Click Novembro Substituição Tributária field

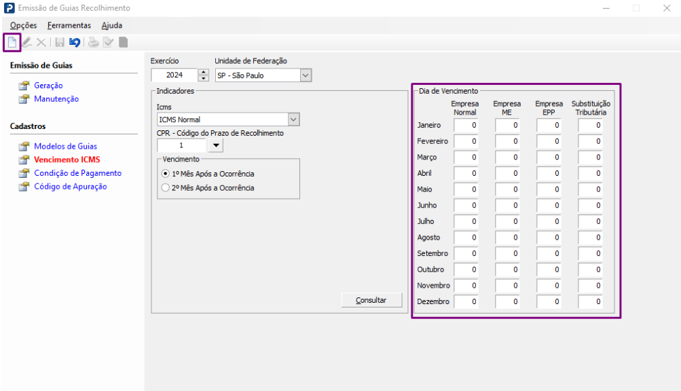[590, 286]
